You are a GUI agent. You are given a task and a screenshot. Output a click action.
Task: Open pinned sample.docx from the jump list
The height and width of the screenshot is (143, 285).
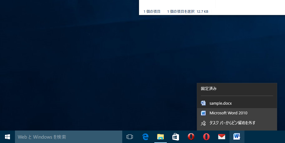[x=237, y=103]
